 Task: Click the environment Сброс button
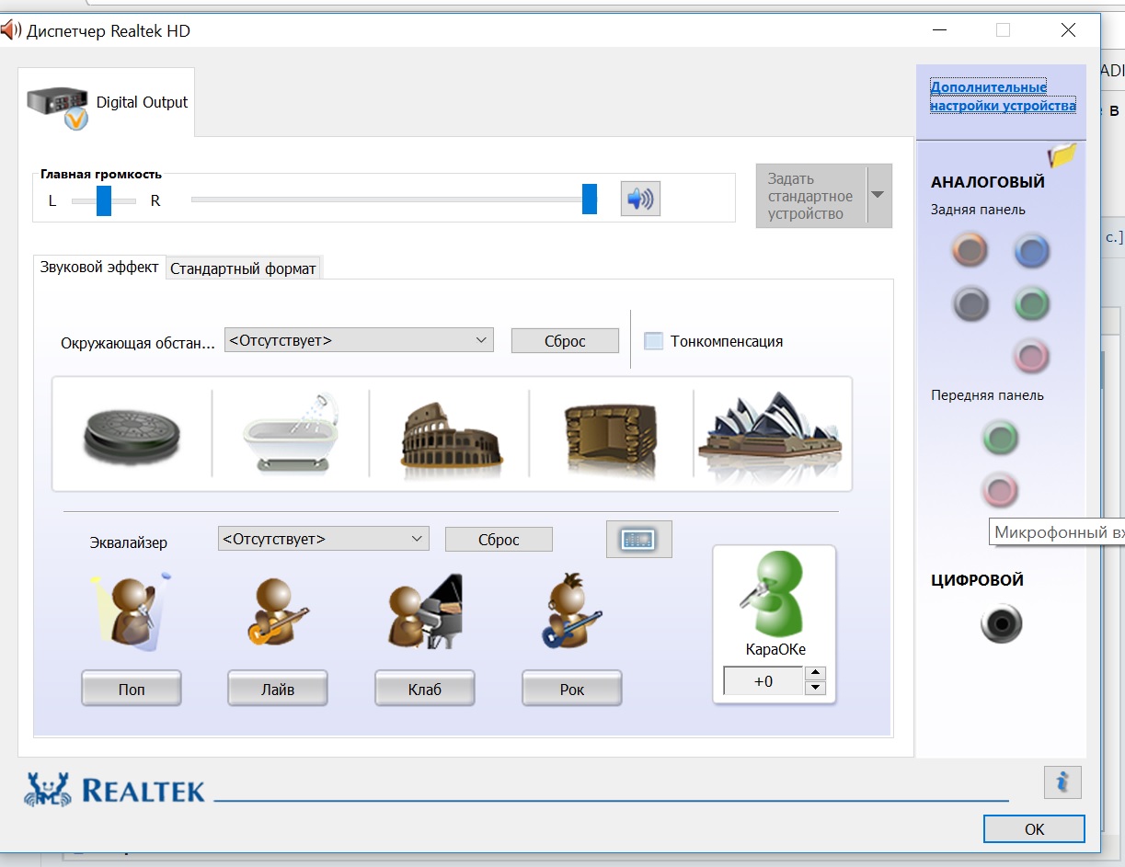(565, 341)
